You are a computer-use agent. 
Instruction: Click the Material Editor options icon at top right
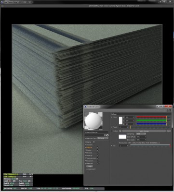[x=170, y=110]
